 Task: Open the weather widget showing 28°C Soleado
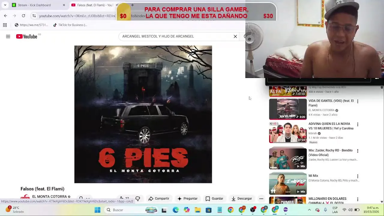[15, 210]
